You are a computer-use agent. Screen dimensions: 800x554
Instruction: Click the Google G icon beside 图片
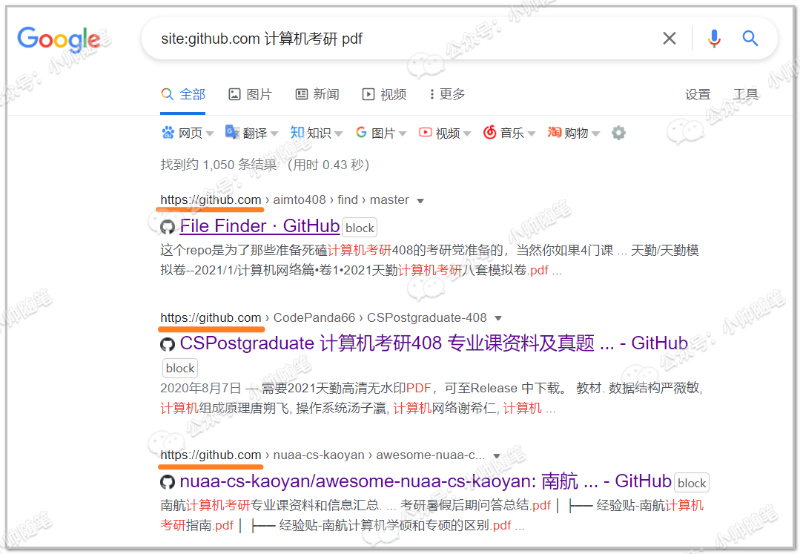[361, 132]
